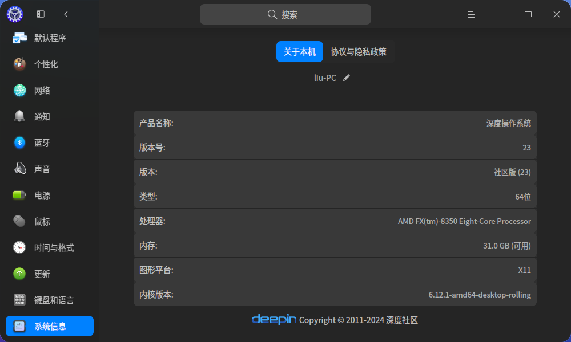The image size is (571, 342).
Task: Open the Notification (通知) bell icon
Action: click(x=19, y=116)
